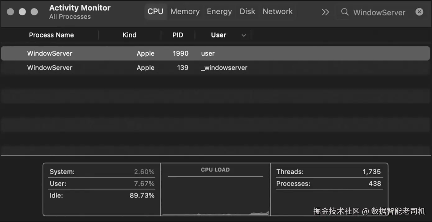Clear the WindowServer search text

(x=419, y=12)
